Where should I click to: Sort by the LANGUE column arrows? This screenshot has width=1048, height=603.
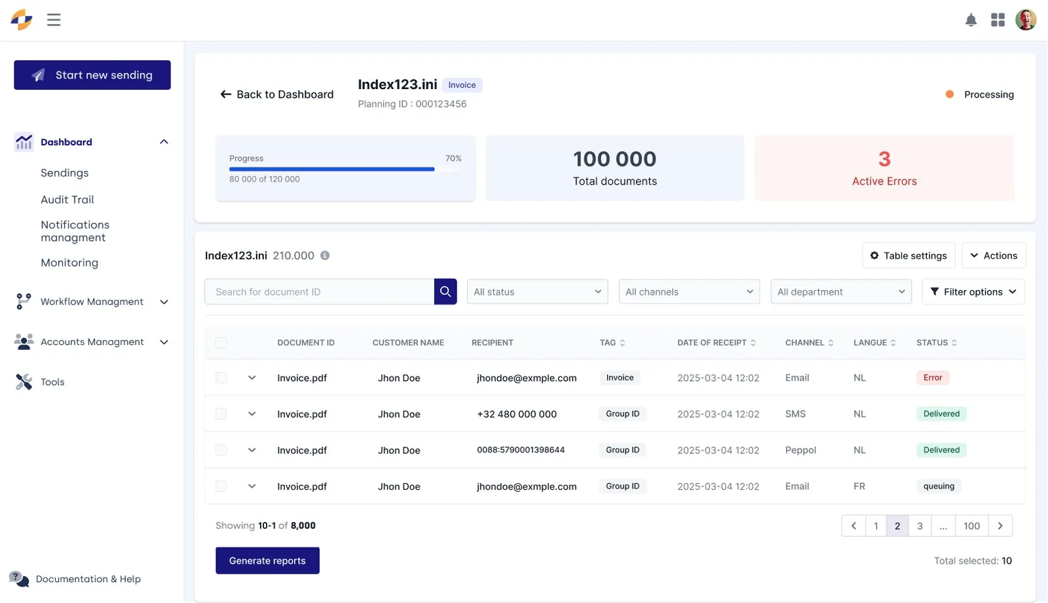pyautogui.click(x=893, y=342)
